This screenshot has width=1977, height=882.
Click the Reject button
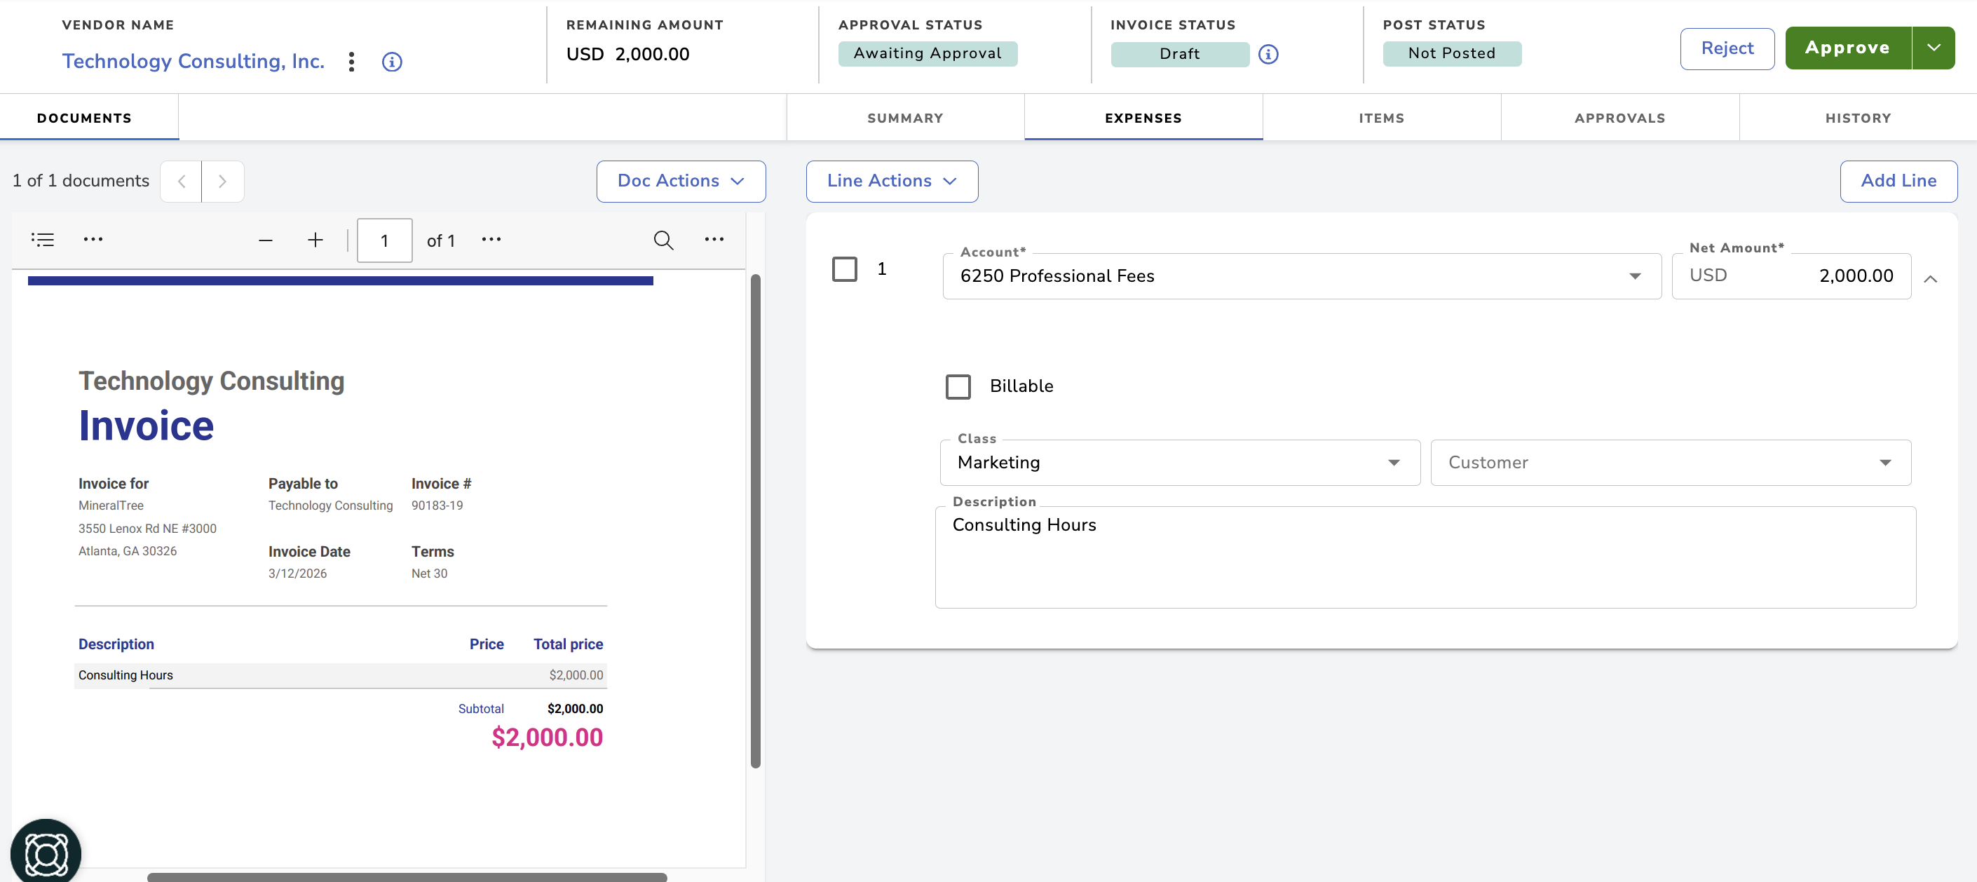[x=1727, y=48]
